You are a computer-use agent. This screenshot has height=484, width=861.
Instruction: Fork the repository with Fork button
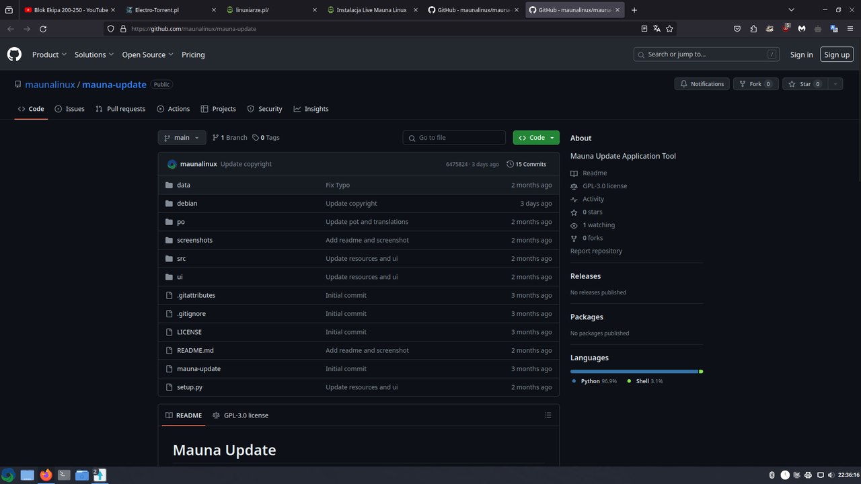click(755, 84)
